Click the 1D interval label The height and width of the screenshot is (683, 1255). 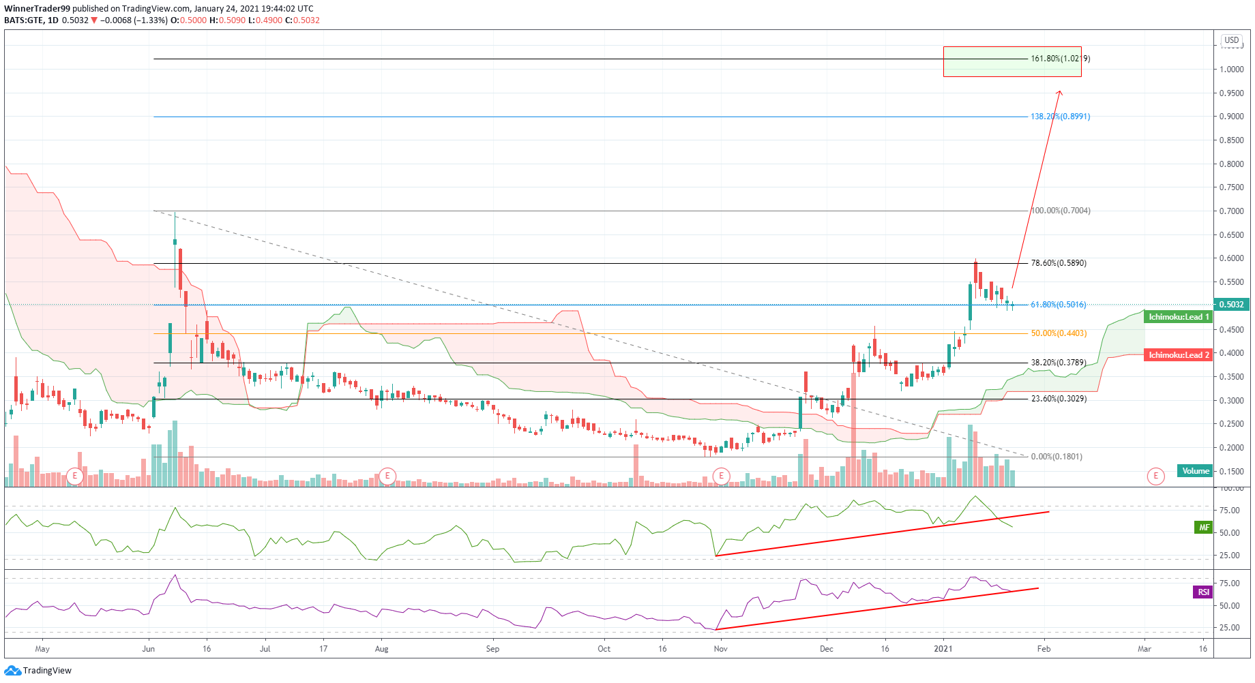tap(53, 20)
